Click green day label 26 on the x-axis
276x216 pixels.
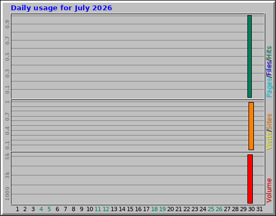[219, 209]
